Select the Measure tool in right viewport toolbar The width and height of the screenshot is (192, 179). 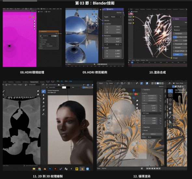point(170,122)
